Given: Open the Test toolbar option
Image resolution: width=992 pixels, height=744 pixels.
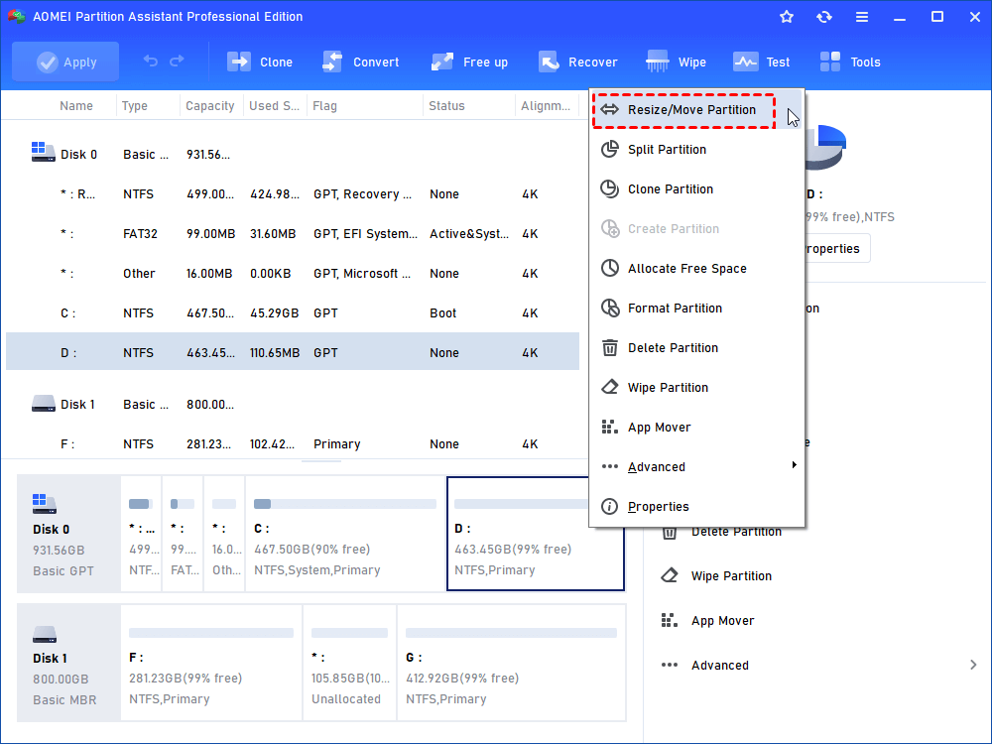Looking at the screenshot, I should coord(761,62).
